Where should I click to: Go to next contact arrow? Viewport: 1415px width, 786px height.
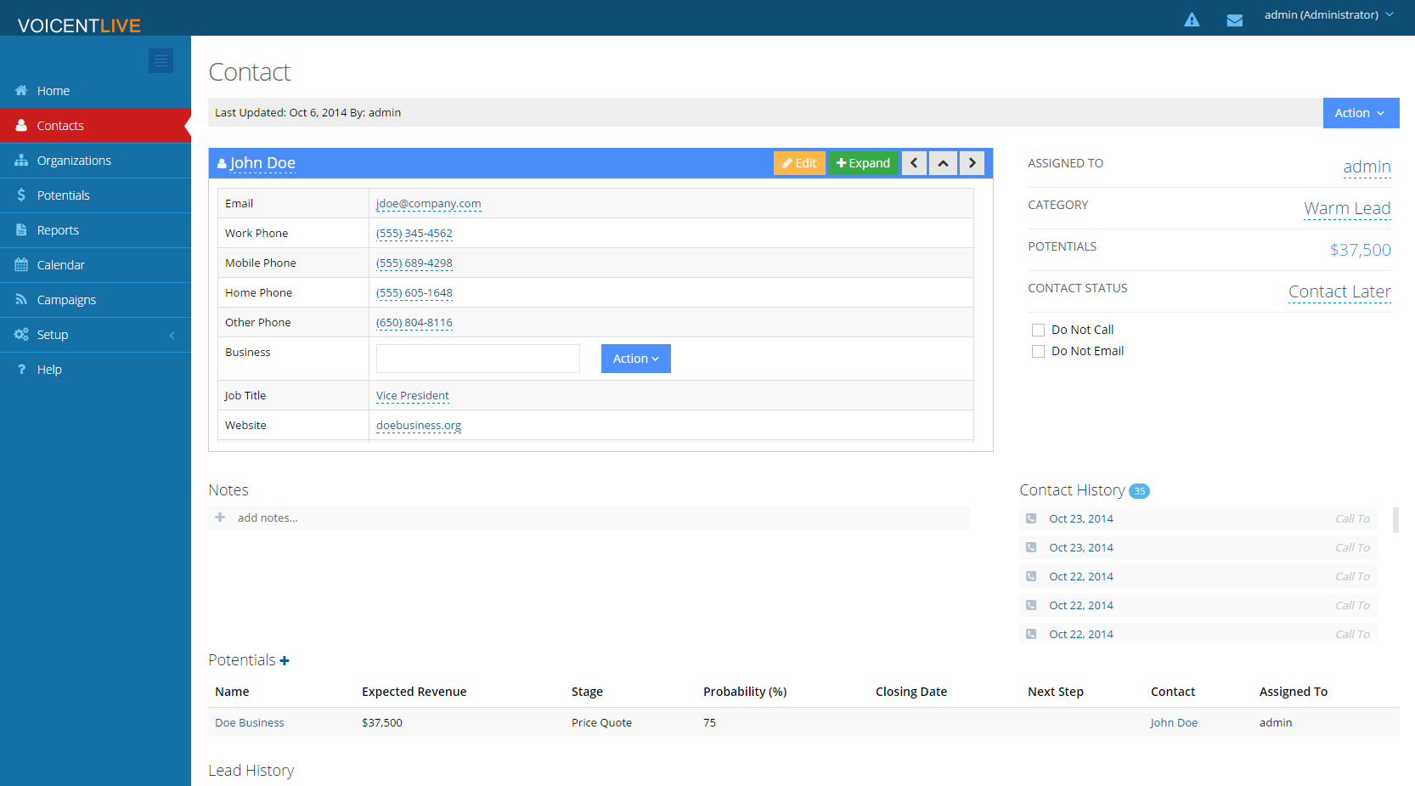point(972,163)
